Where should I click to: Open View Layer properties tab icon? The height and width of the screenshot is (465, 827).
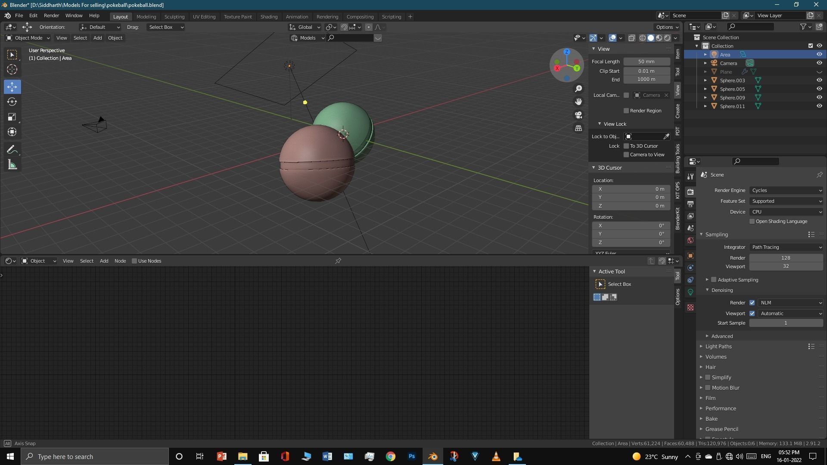[690, 216]
